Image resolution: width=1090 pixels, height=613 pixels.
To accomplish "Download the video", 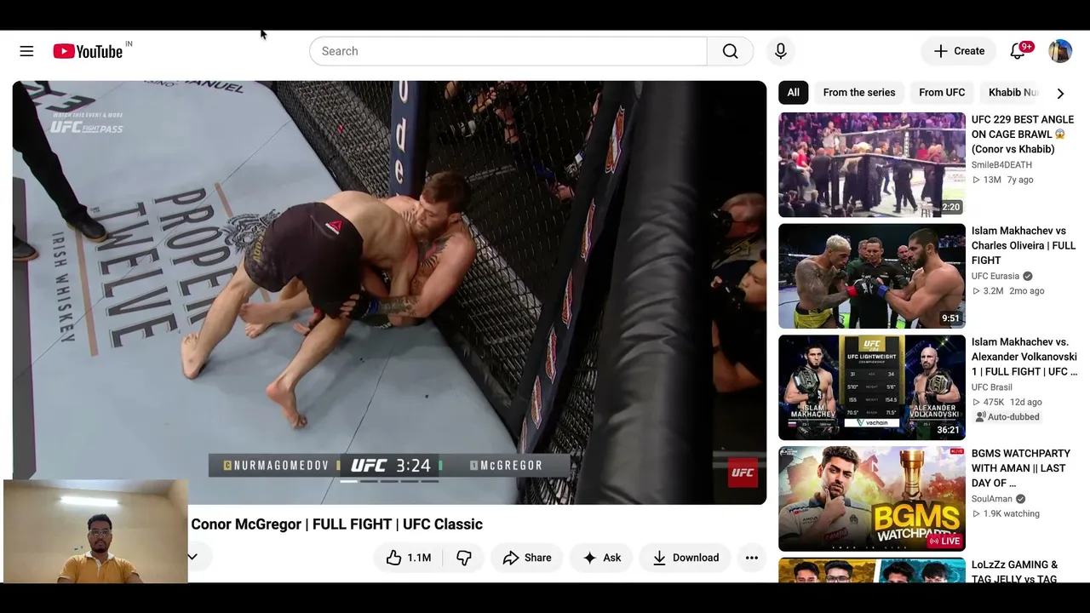I will click(686, 558).
